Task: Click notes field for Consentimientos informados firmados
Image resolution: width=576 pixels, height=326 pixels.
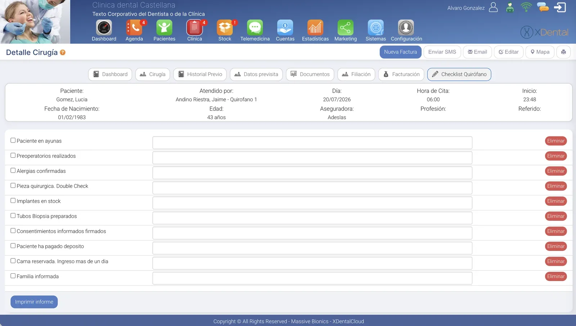Action: point(312,233)
